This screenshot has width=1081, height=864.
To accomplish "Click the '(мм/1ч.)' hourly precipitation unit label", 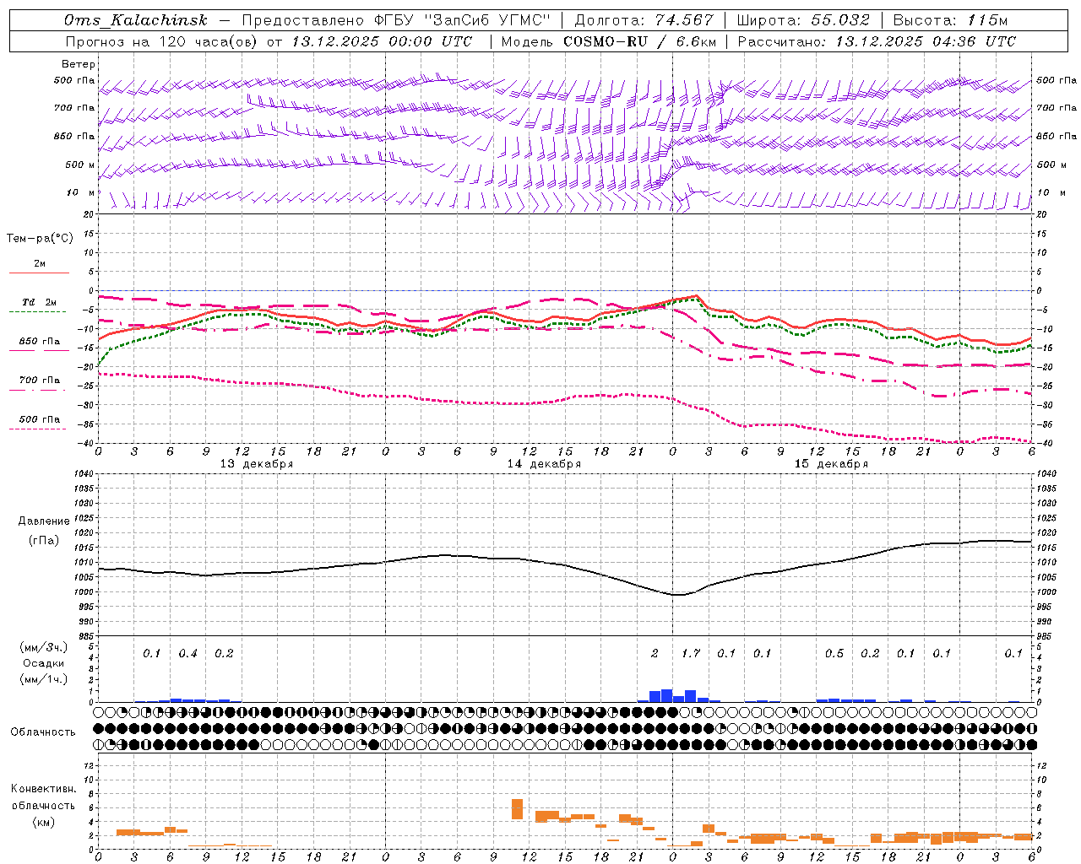I will tap(44, 679).
